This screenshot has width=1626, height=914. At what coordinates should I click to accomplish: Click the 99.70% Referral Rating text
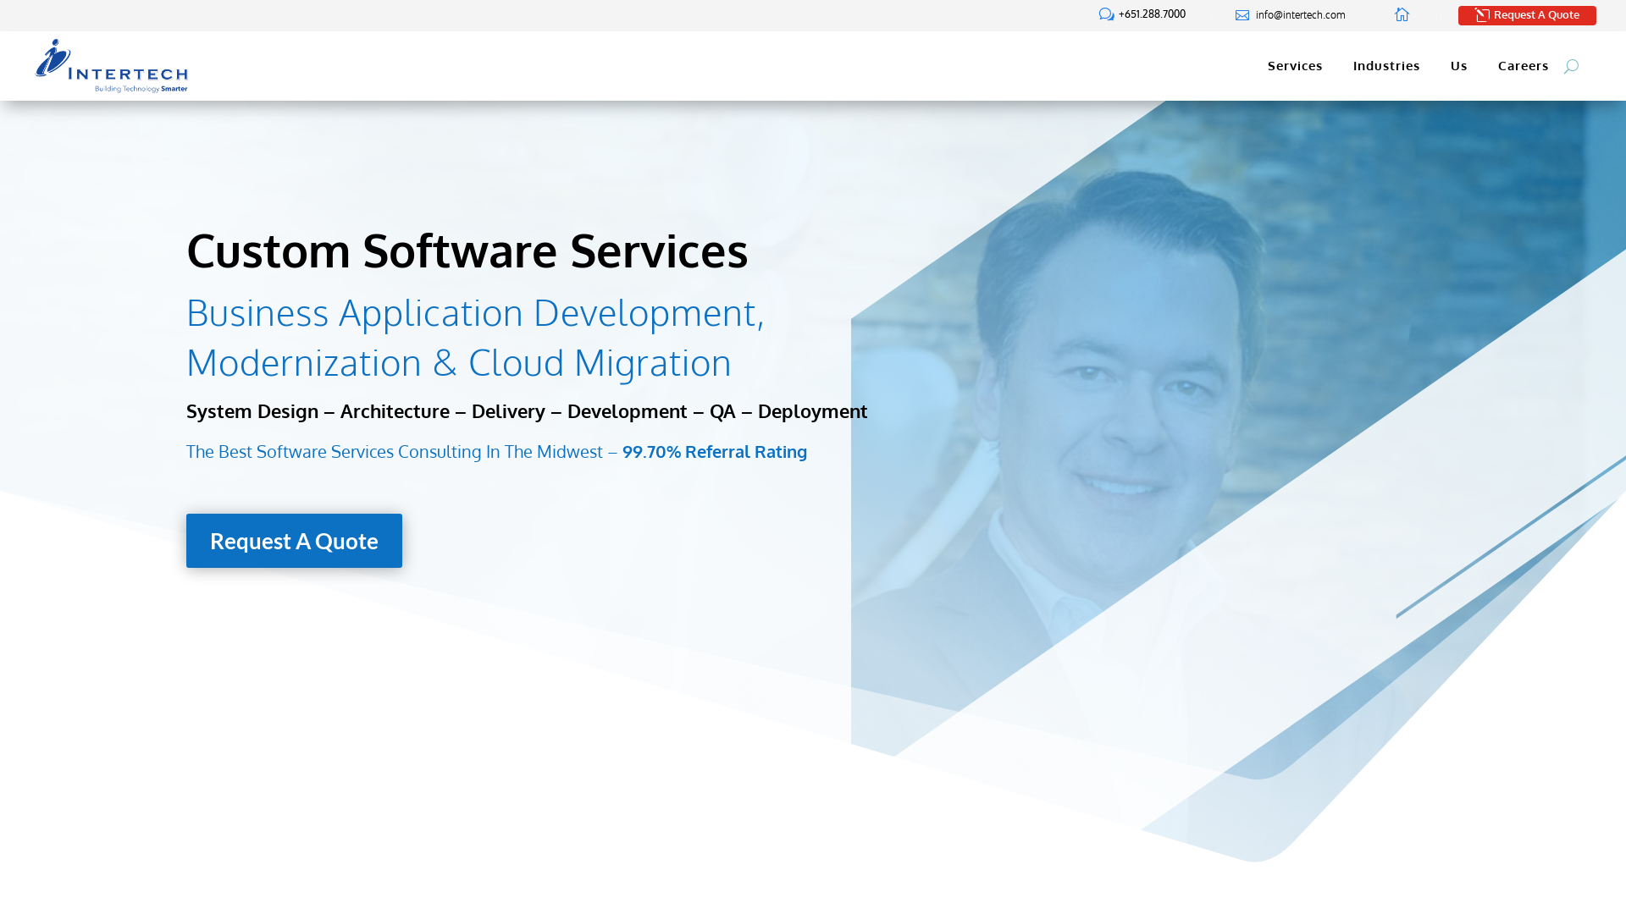715,451
